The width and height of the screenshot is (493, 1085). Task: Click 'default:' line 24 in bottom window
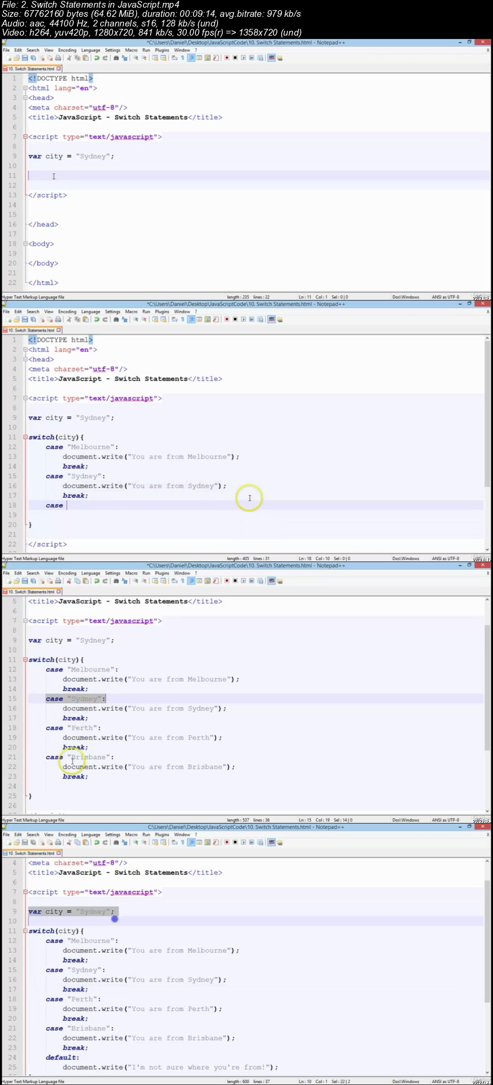(x=63, y=1058)
